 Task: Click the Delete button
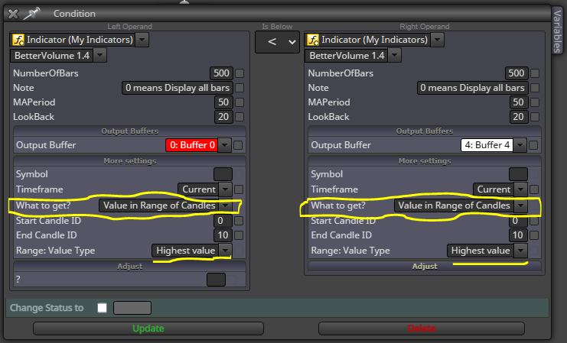click(x=422, y=328)
